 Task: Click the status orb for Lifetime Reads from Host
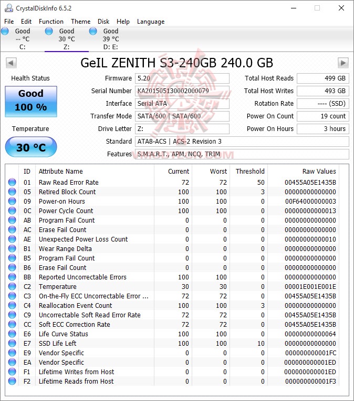[12, 381]
